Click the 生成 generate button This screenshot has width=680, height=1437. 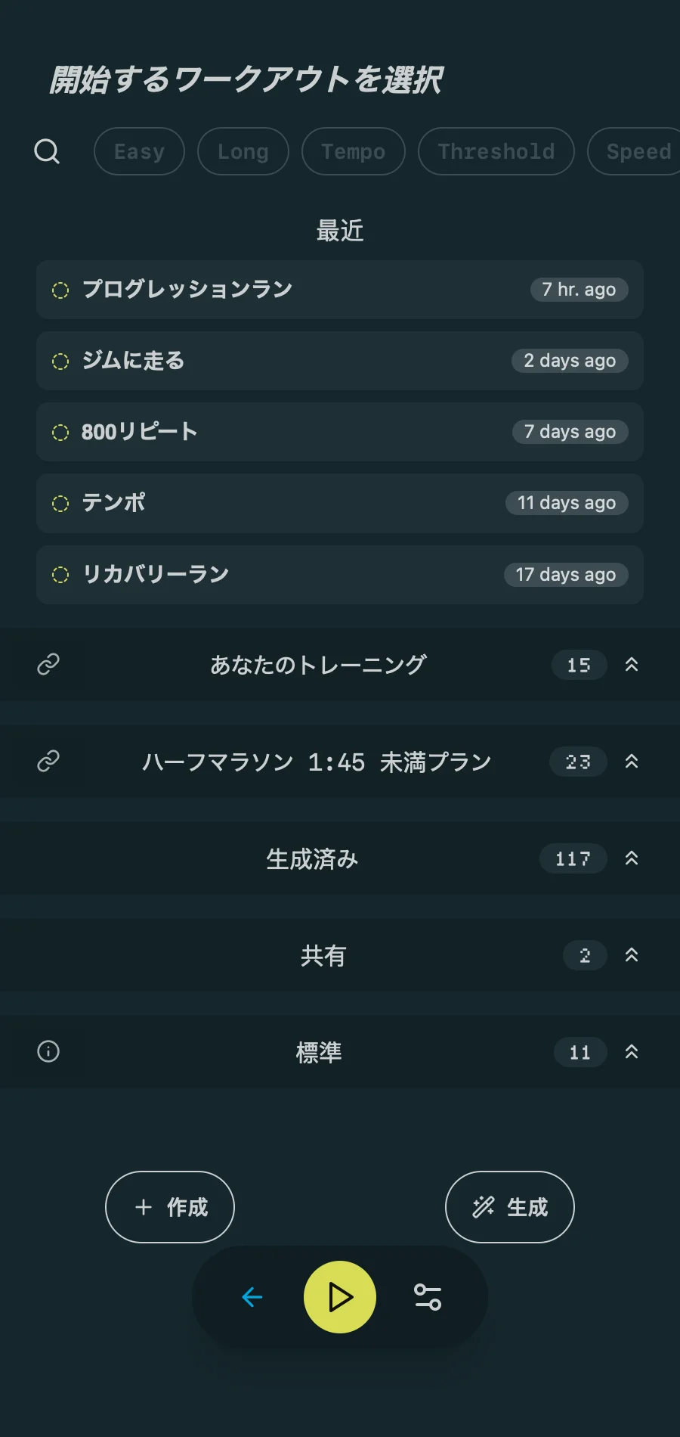(510, 1207)
